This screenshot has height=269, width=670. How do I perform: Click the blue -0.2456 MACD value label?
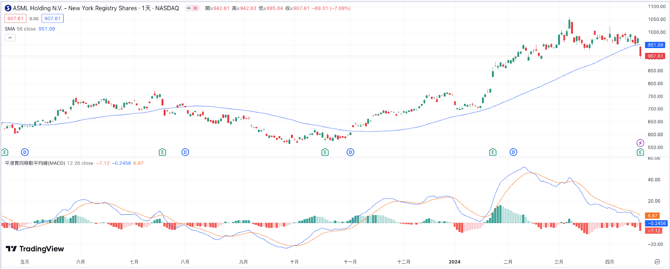pyautogui.click(x=656, y=223)
